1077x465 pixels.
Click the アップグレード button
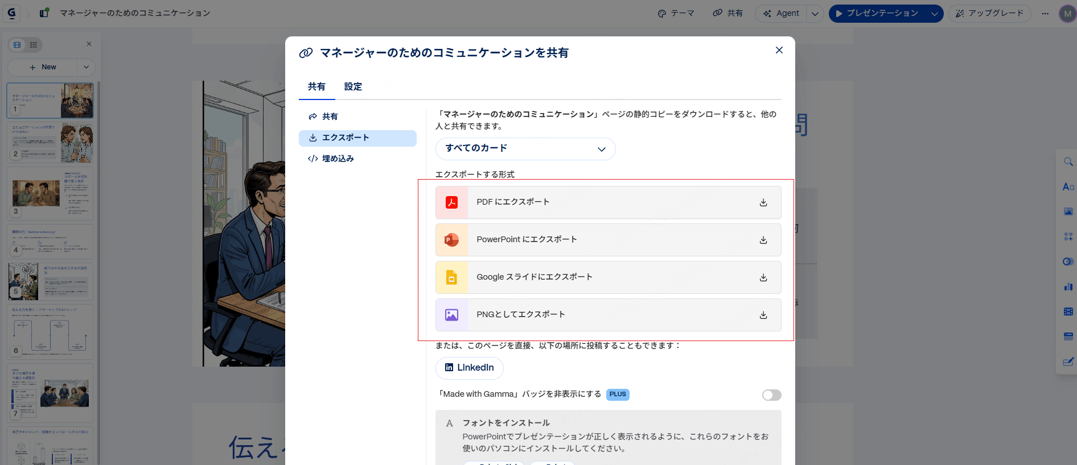(989, 13)
